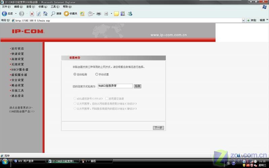Screen dimensions: 269x168
Task: Select the 自动检测 radio button
Action: (75, 74)
